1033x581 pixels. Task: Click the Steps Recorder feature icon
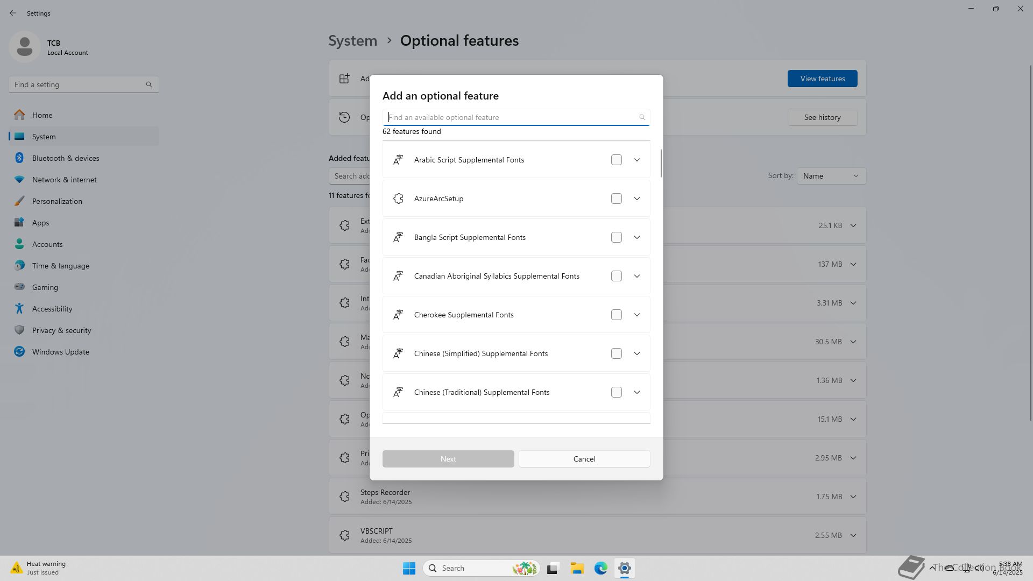(x=345, y=497)
